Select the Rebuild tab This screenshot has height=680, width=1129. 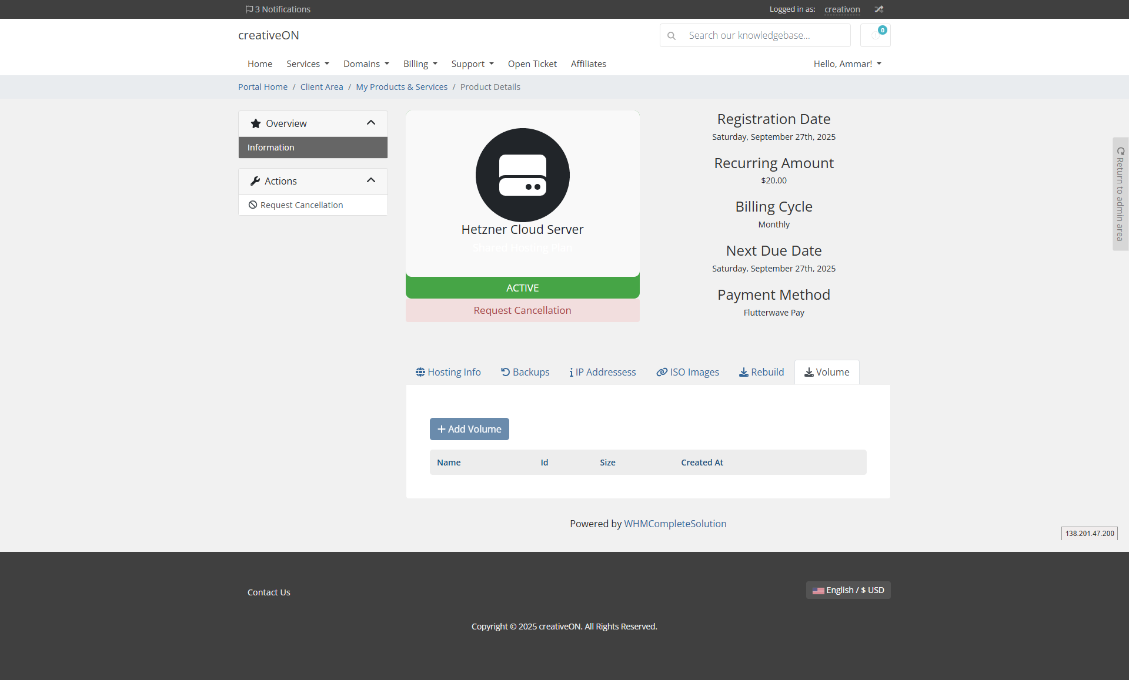(761, 372)
